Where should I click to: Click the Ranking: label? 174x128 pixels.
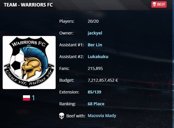point(67,104)
